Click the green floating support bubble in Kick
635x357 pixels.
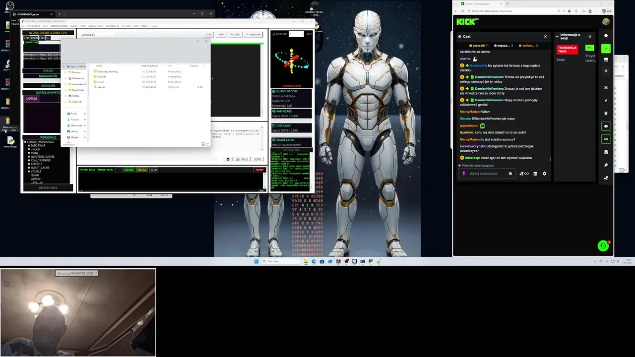point(603,246)
